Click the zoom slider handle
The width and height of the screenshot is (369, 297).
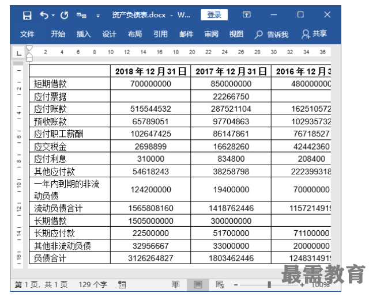(269, 285)
